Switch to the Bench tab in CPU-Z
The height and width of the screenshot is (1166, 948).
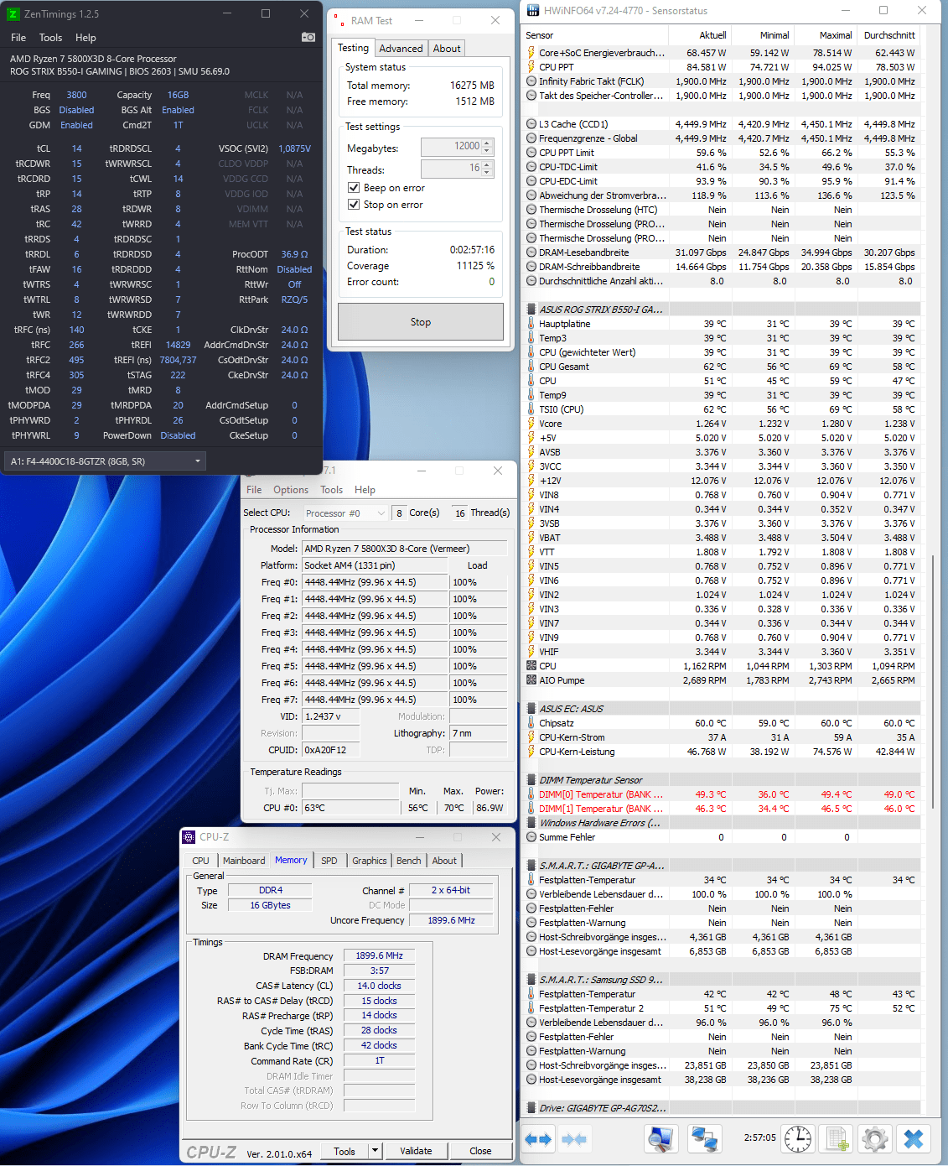[409, 861]
